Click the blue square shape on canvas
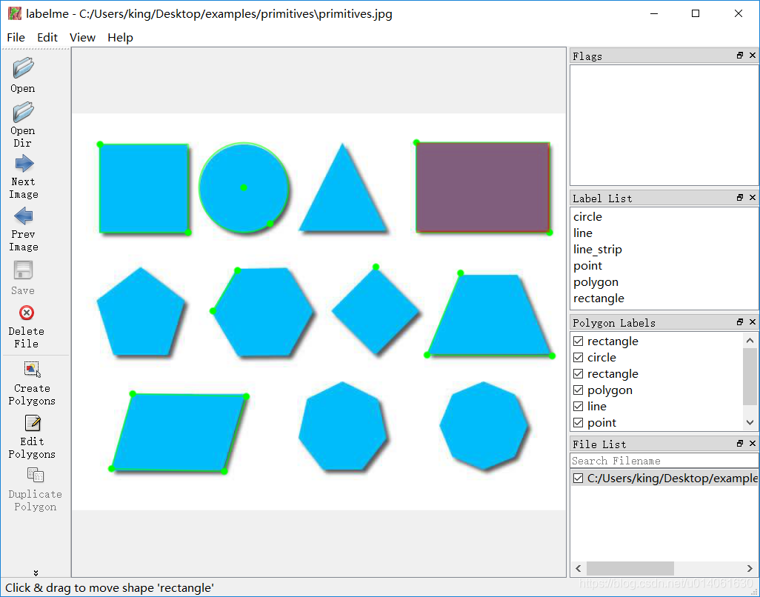760x597 pixels. click(x=144, y=188)
